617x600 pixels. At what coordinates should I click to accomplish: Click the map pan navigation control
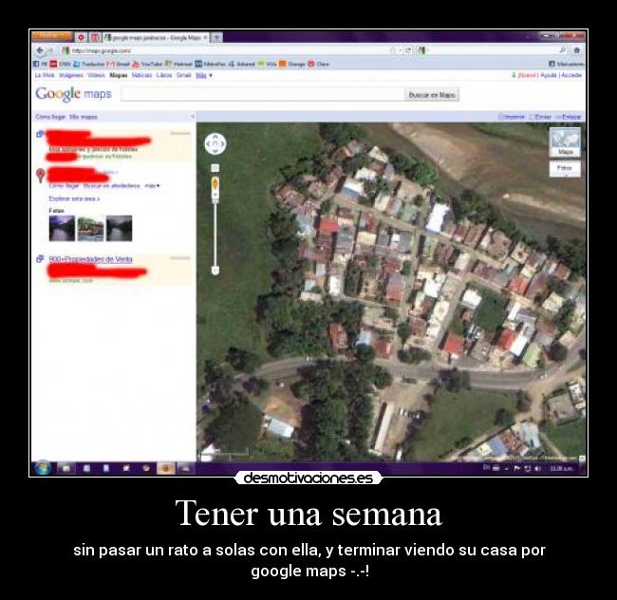click(x=215, y=144)
